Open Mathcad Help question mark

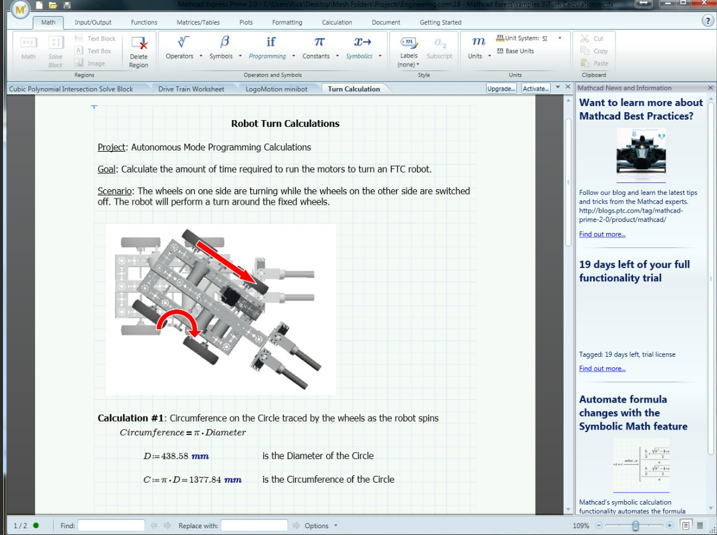707,20
